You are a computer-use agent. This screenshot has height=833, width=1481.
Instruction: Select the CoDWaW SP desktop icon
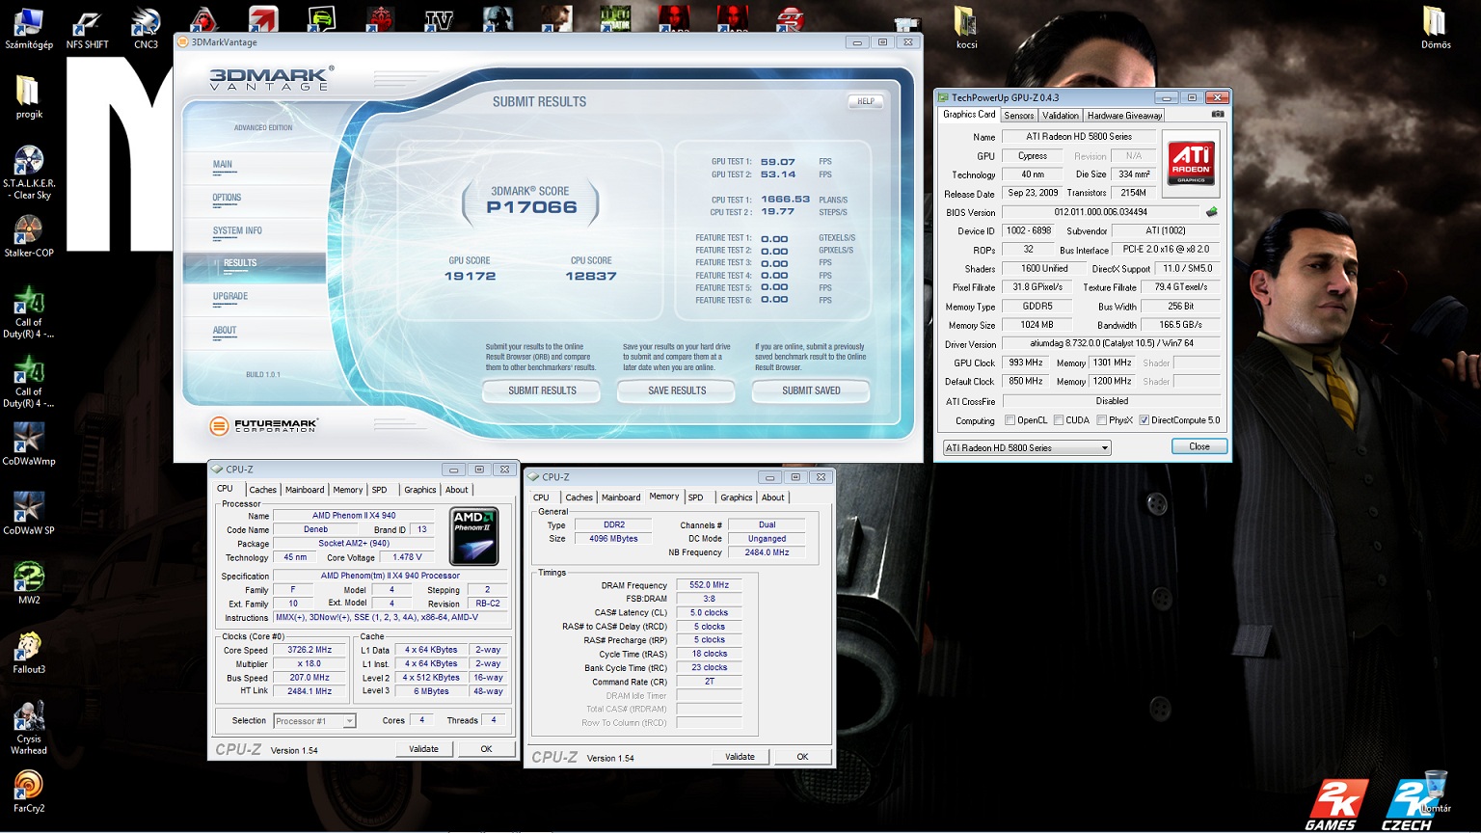(28, 513)
